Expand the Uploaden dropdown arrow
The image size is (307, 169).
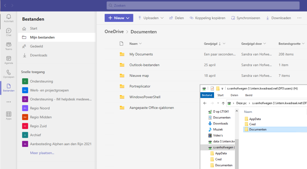(x=162, y=18)
